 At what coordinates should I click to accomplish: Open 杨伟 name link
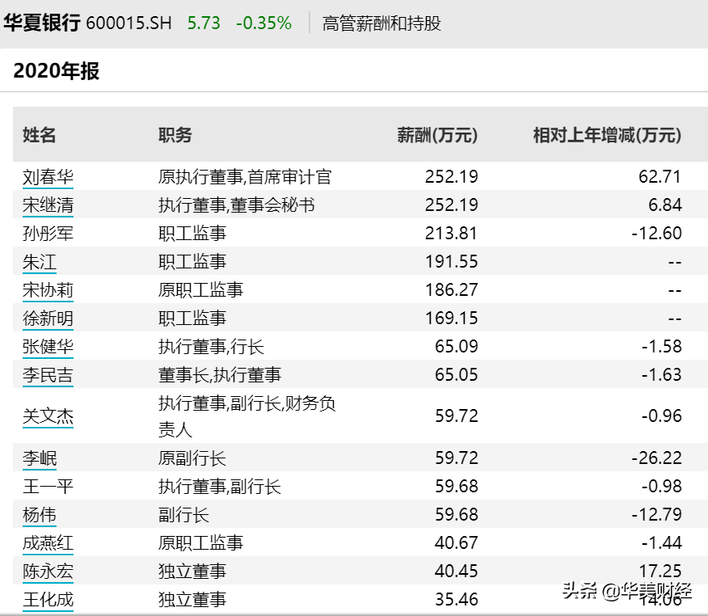[40, 515]
